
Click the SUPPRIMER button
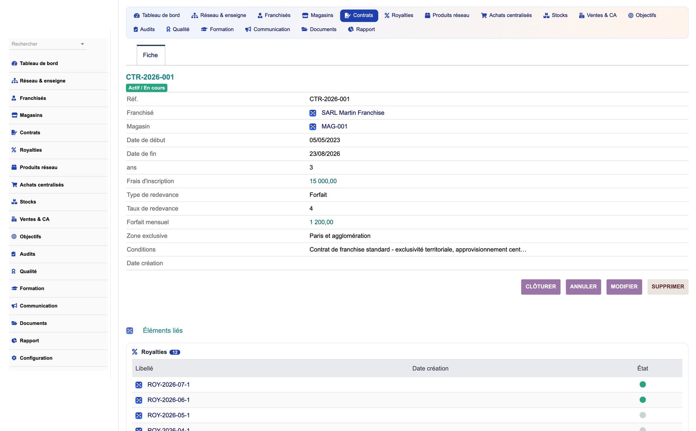click(668, 287)
